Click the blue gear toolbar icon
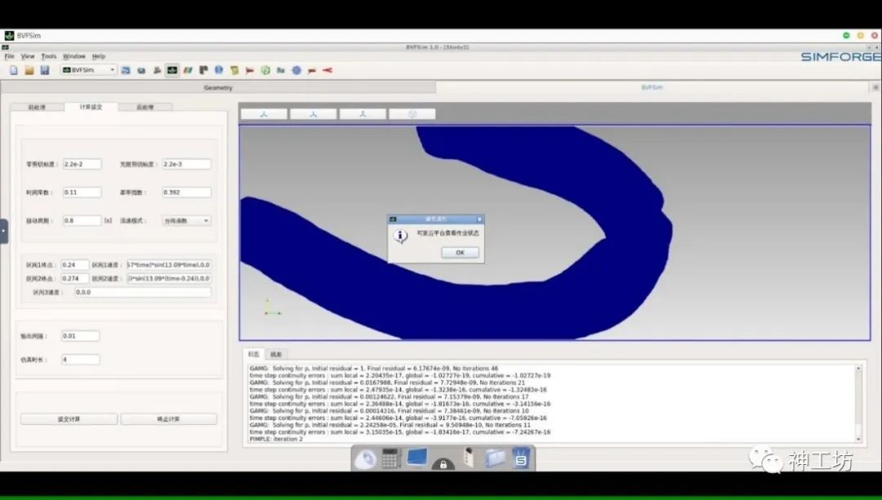882x500 pixels. [x=296, y=70]
